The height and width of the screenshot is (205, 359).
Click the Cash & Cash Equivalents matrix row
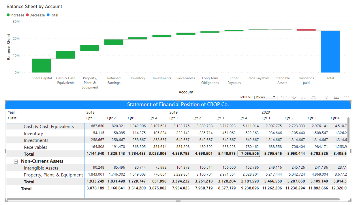49,127
